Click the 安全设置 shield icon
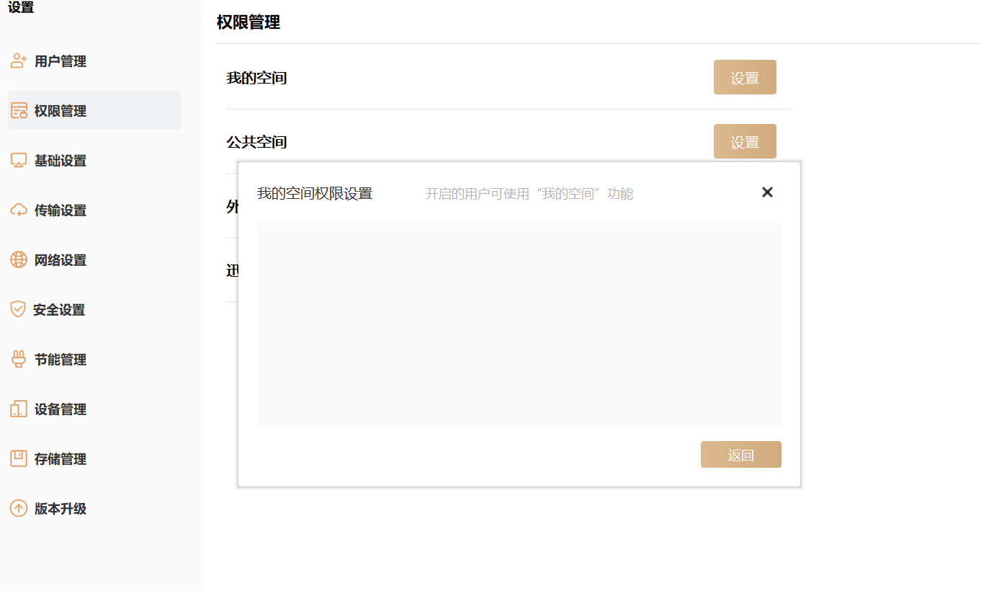Viewport: 981px width, 591px height. 18,310
